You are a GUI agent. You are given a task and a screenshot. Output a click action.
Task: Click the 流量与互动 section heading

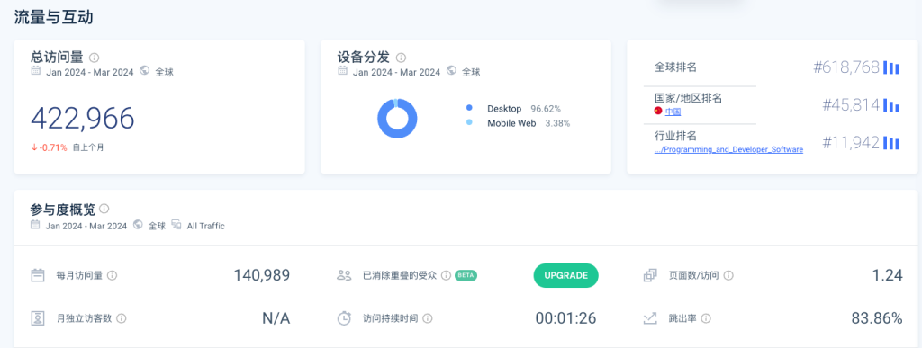(x=53, y=17)
